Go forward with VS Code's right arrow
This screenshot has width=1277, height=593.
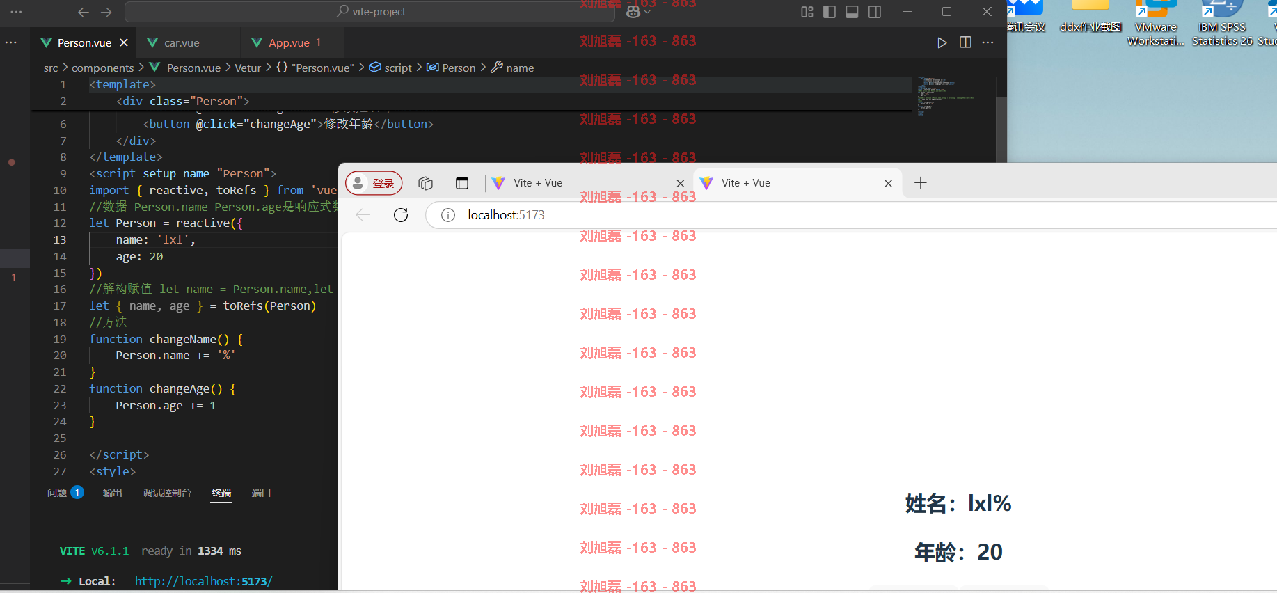pos(106,12)
